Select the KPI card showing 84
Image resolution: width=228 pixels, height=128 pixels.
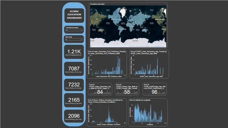click(100, 89)
